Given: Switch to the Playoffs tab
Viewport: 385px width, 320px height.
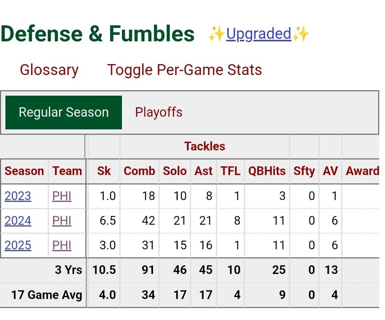Looking at the screenshot, I should point(159,113).
